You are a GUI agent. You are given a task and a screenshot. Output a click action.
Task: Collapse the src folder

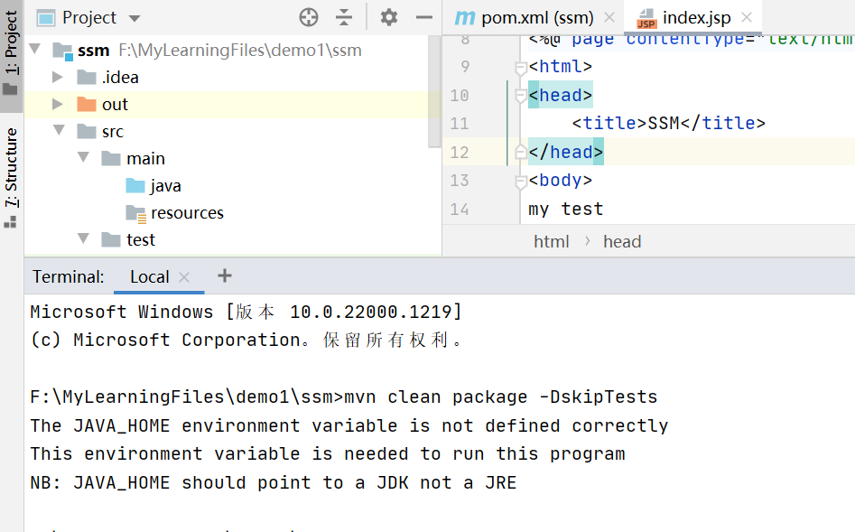click(59, 130)
